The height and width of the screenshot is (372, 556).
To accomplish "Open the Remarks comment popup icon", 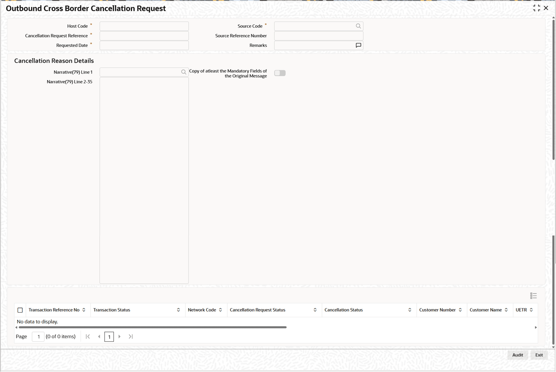I will (x=358, y=45).
